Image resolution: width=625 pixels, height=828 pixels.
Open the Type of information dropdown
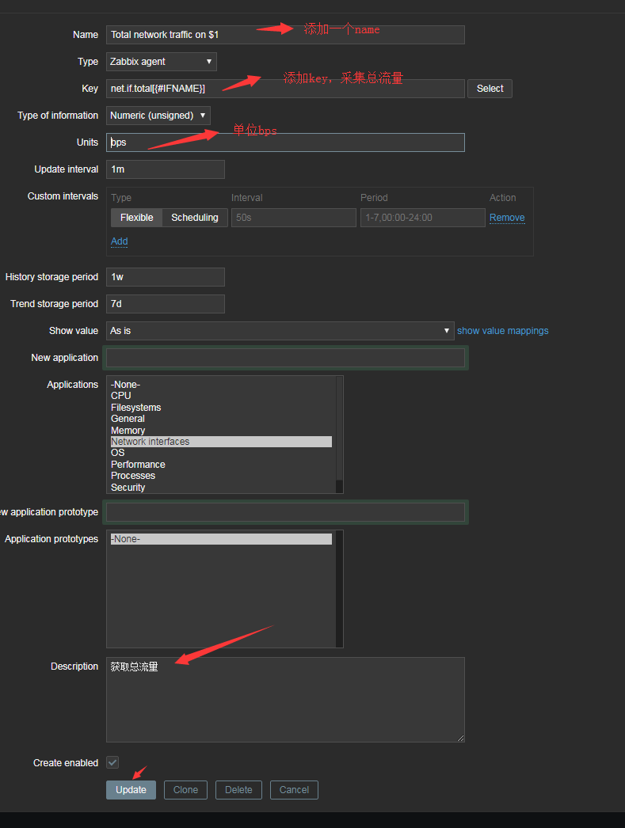tap(158, 115)
